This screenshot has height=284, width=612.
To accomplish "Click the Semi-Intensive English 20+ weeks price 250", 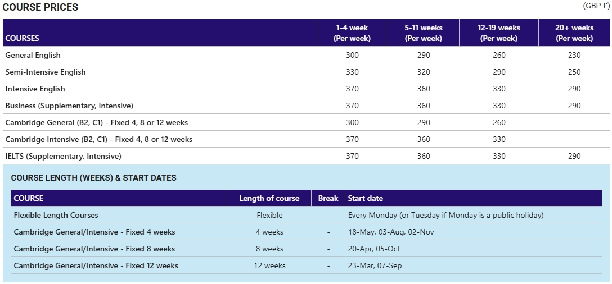I will pos(574,72).
